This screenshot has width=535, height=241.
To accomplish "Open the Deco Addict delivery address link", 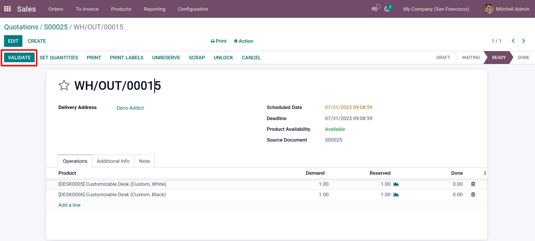I will 130,108.
